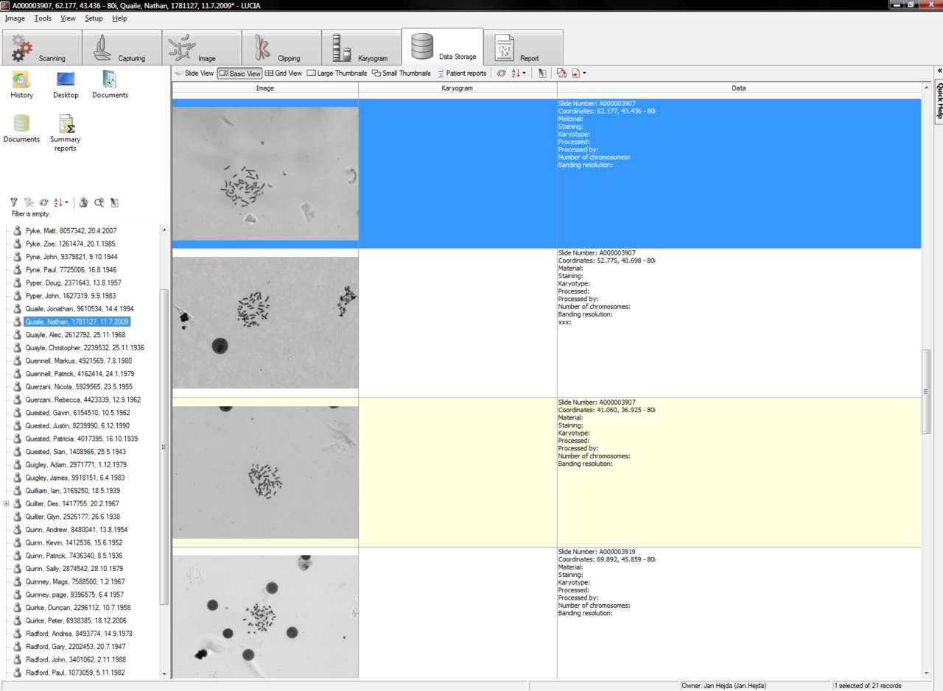Open Summary reports icon
This screenshot has width=943, height=691.
66,133
